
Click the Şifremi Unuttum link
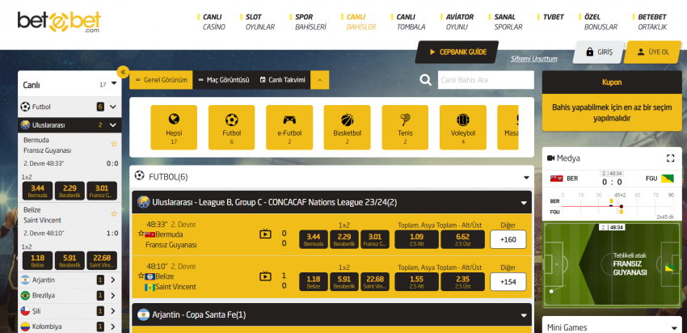(x=534, y=59)
